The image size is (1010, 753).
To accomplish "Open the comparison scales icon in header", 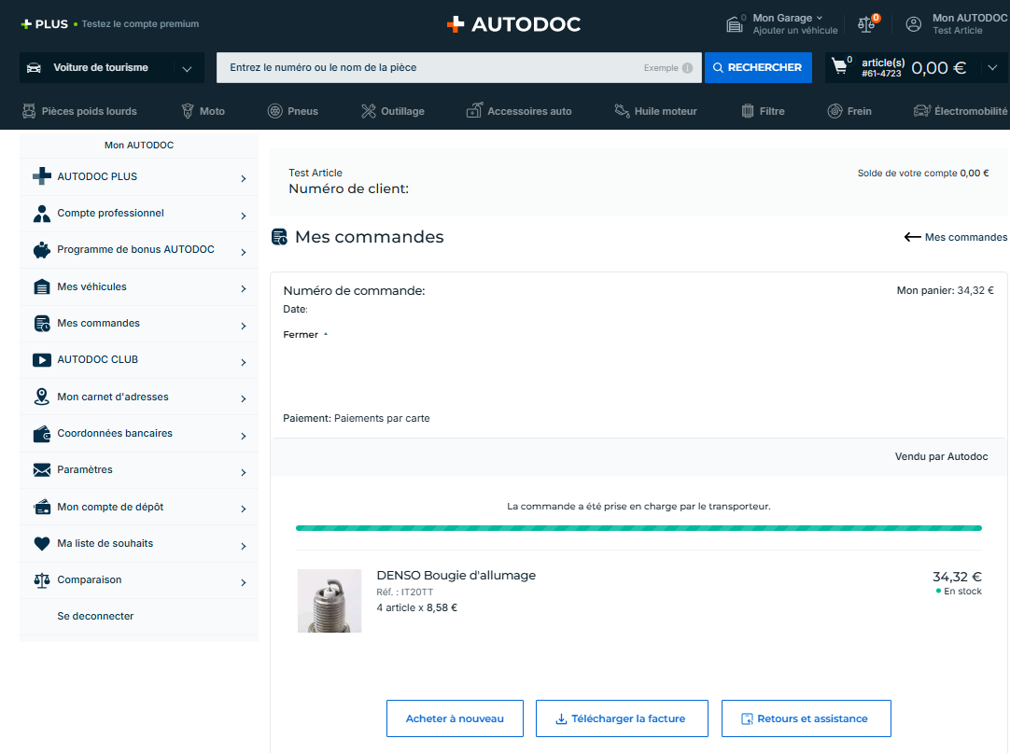I will [867, 24].
